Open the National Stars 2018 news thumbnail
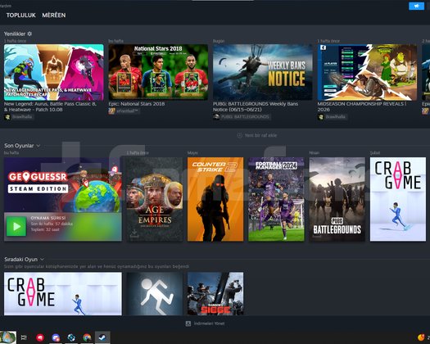Image resolution: width=430 pixels, height=344 pixels. tap(158, 72)
